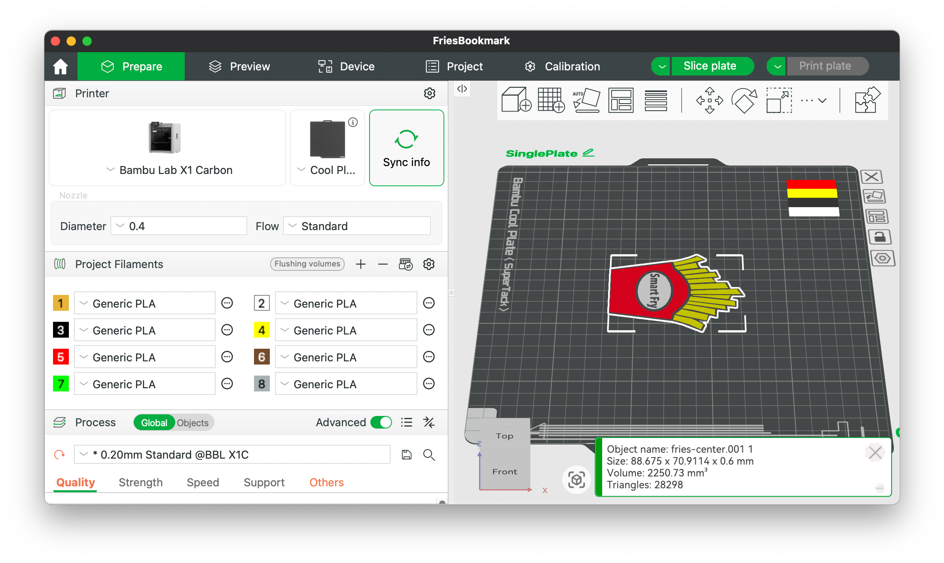Open printer settings gear icon
944x563 pixels.
pyautogui.click(x=429, y=93)
